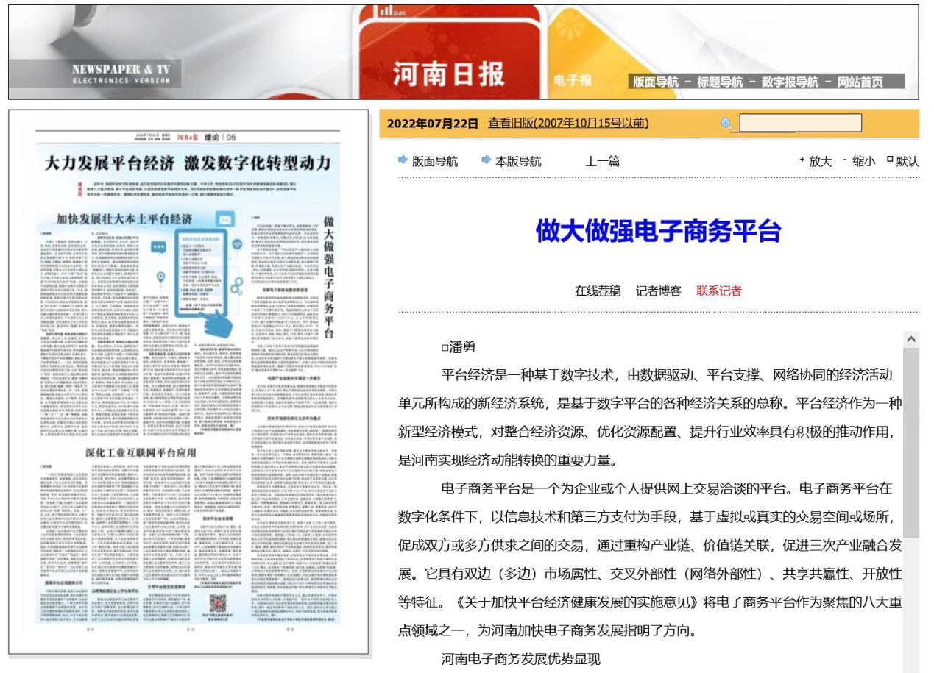This screenshot has width=934, height=673.
Task: Click the search input field
Action: [800, 123]
